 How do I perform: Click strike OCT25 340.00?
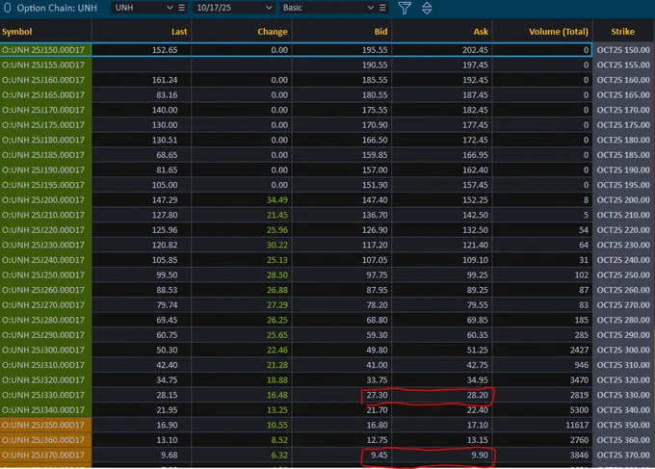[623, 410]
